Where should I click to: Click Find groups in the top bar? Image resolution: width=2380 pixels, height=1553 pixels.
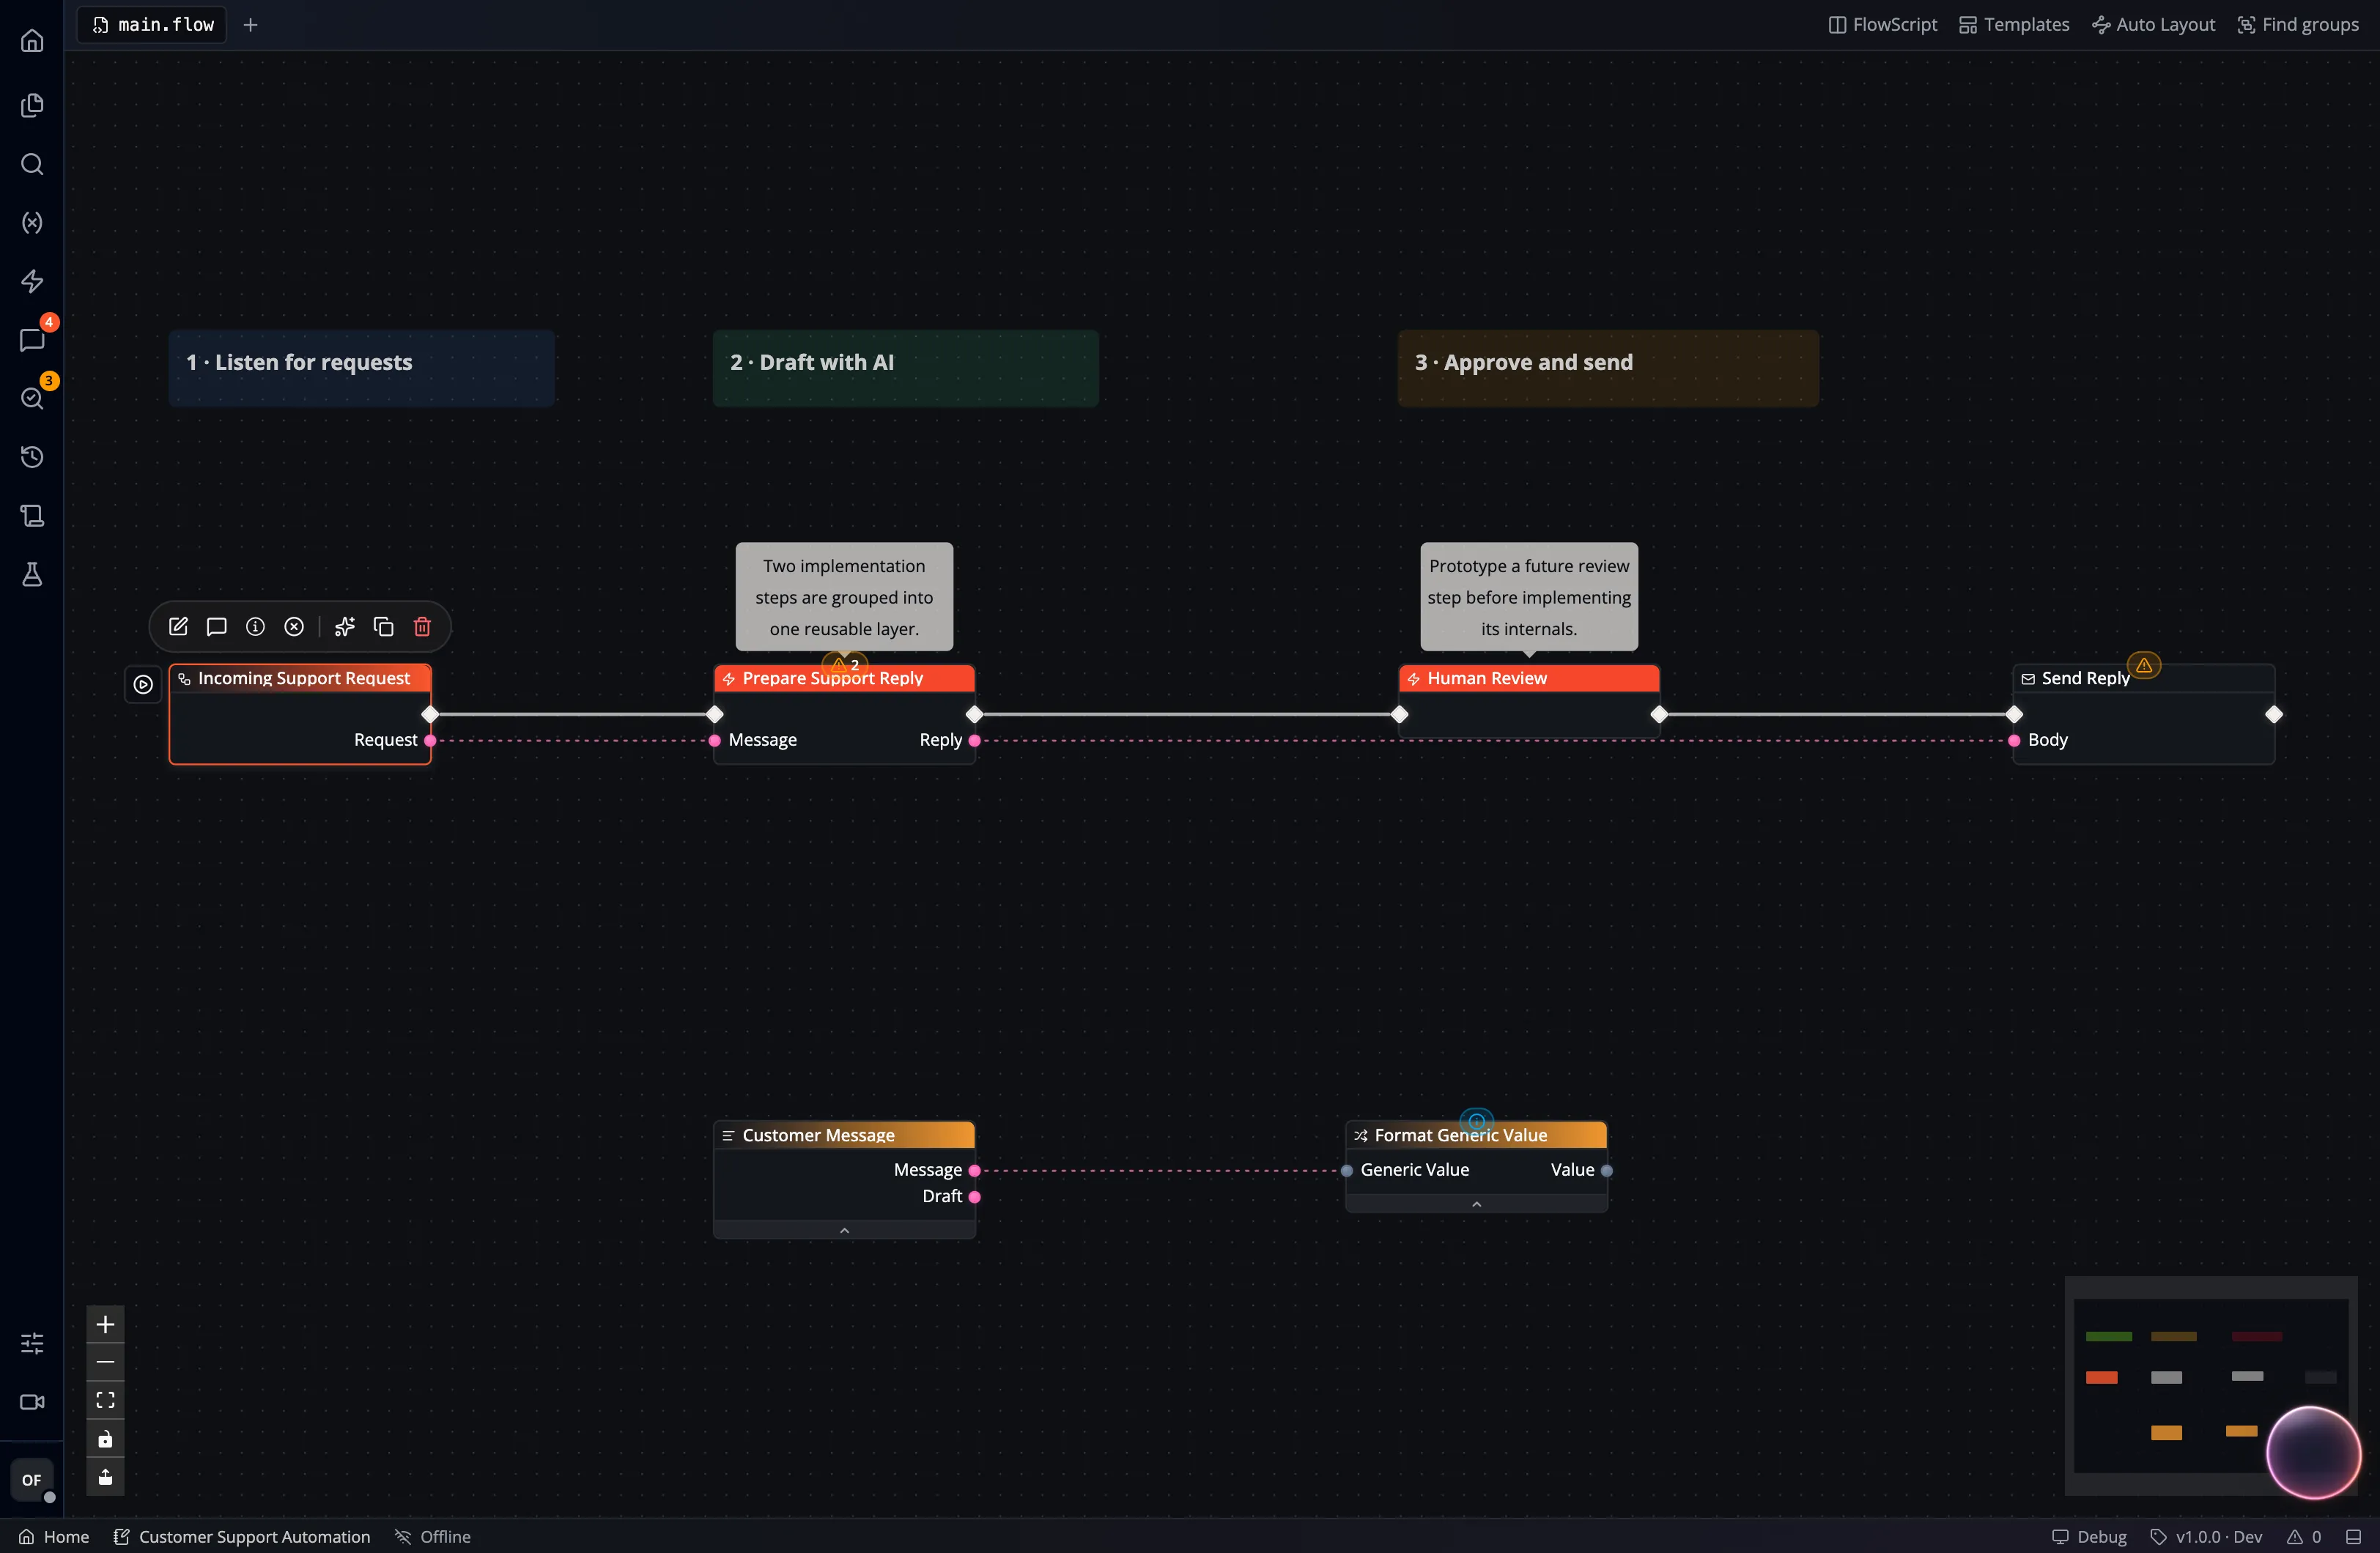coord(2298,25)
